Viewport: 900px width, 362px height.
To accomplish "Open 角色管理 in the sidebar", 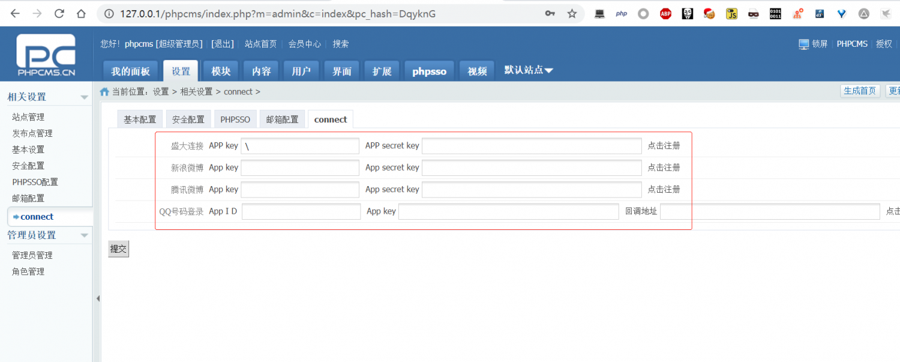I will (28, 271).
